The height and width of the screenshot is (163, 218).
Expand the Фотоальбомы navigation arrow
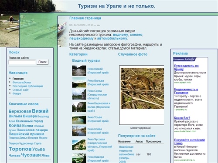click(x=10, y=82)
